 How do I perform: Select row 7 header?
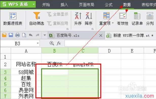(x=5, y=96)
